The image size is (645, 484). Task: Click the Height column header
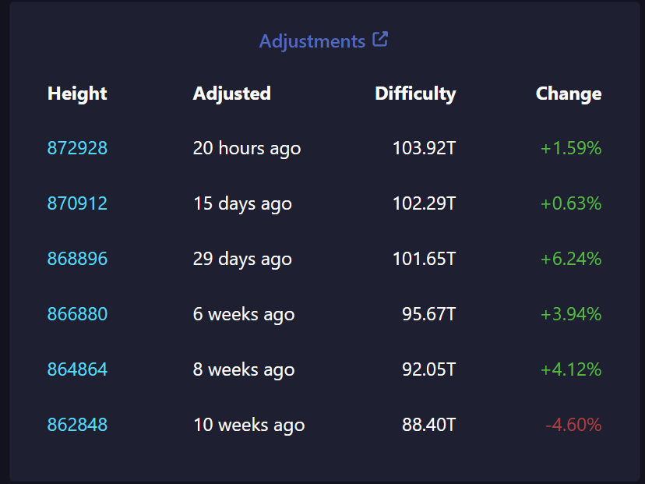pos(77,94)
